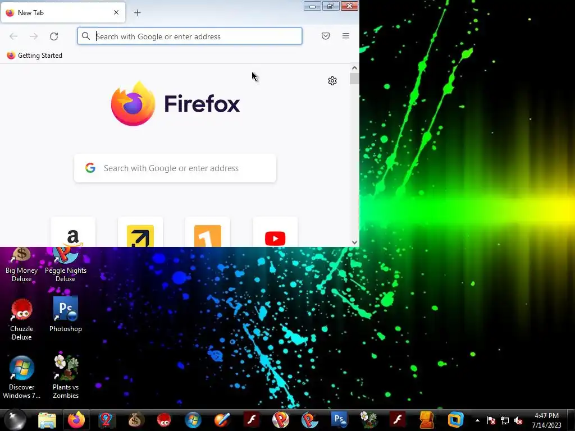575x431 pixels.
Task: Click Windows flag orb taskbar icon
Action: pyautogui.click(x=193, y=420)
